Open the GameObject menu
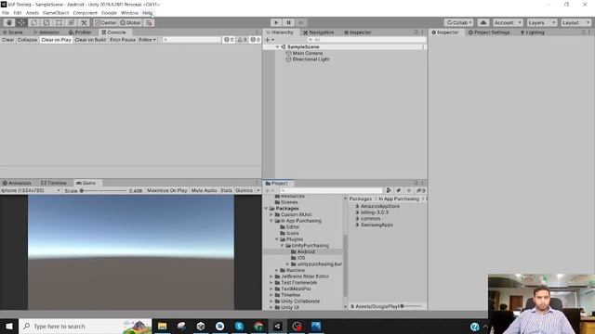 (x=56, y=13)
